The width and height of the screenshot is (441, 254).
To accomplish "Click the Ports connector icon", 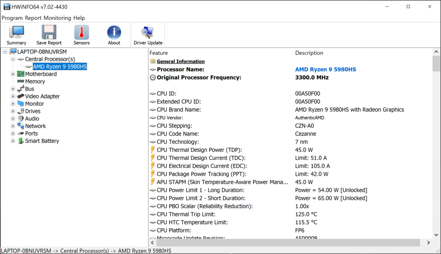I will pos(21,133).
